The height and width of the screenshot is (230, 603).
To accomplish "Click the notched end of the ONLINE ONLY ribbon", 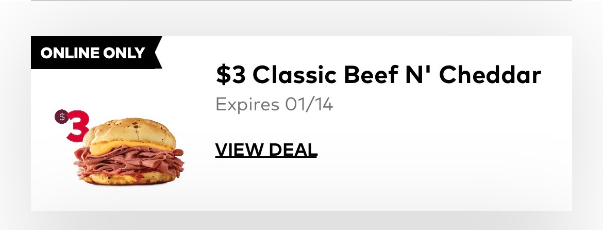I will point(158,53).
